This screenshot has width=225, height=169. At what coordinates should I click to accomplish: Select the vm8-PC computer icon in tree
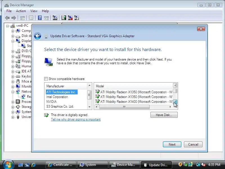click(x=13, y=26)
